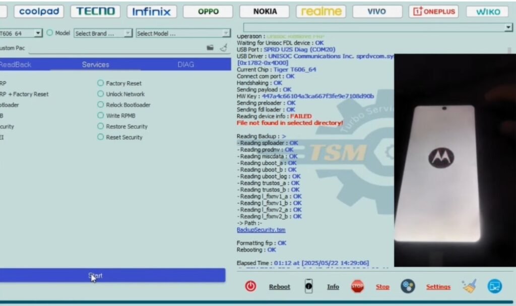Click the 'Connect com port : OK' line
The width and height of the screenshot is (516, 306).
266,76
